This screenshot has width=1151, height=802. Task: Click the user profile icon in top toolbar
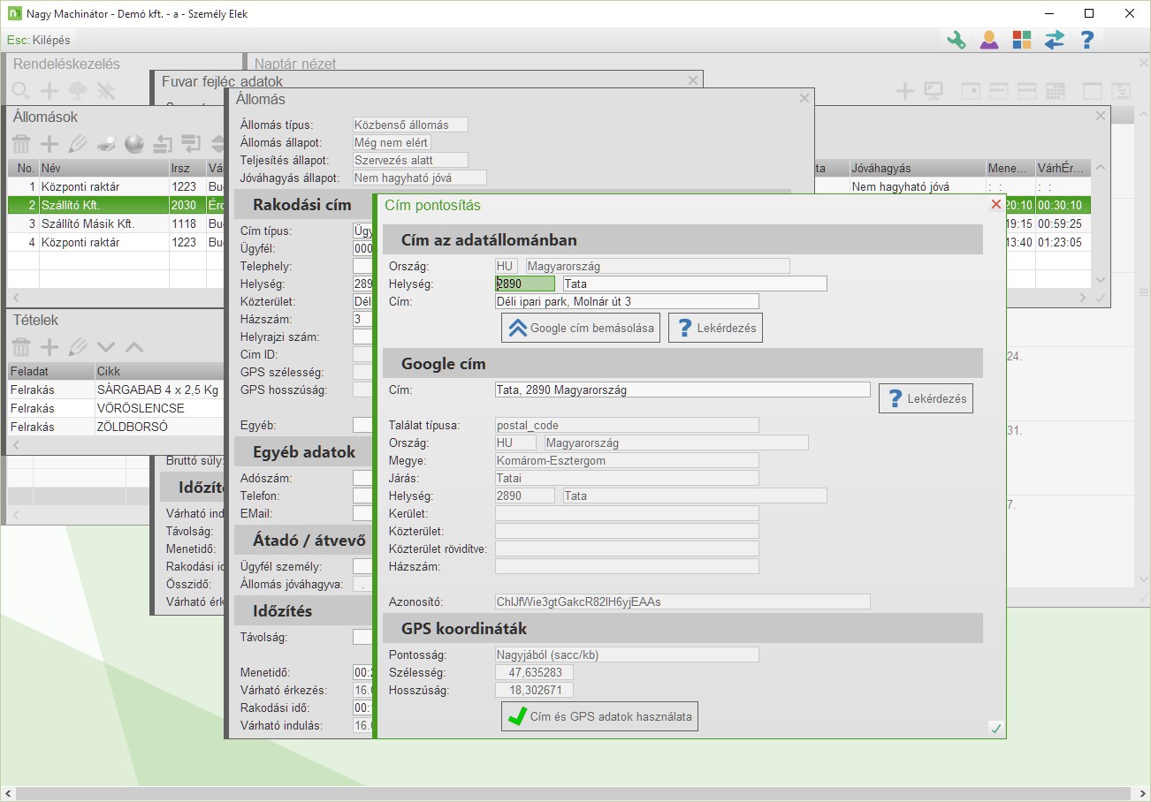(988, 40)
